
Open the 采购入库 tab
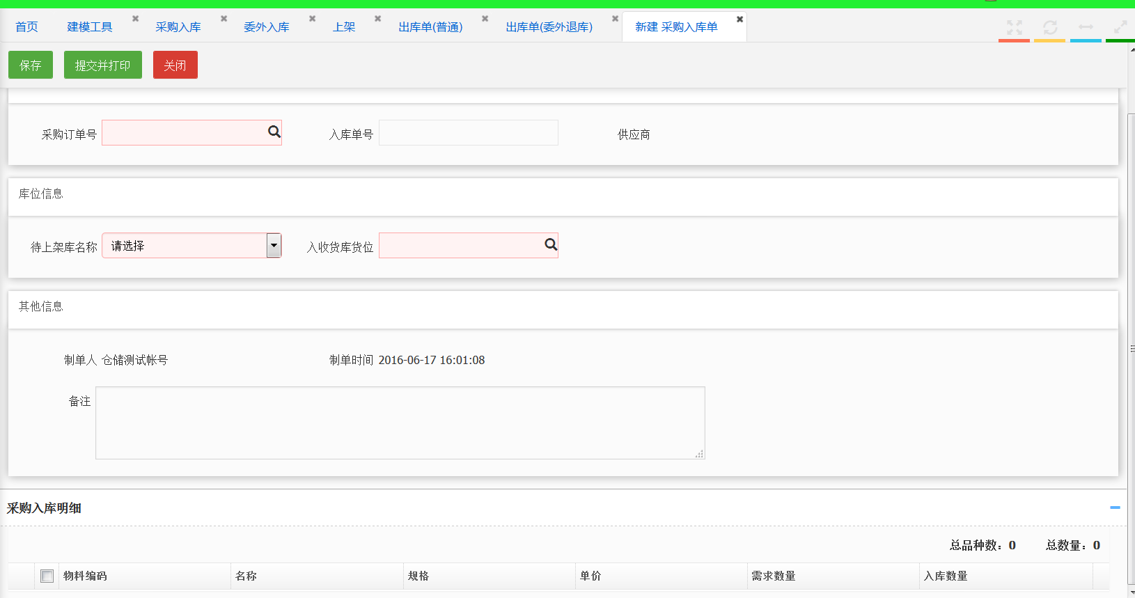[178, 27]
